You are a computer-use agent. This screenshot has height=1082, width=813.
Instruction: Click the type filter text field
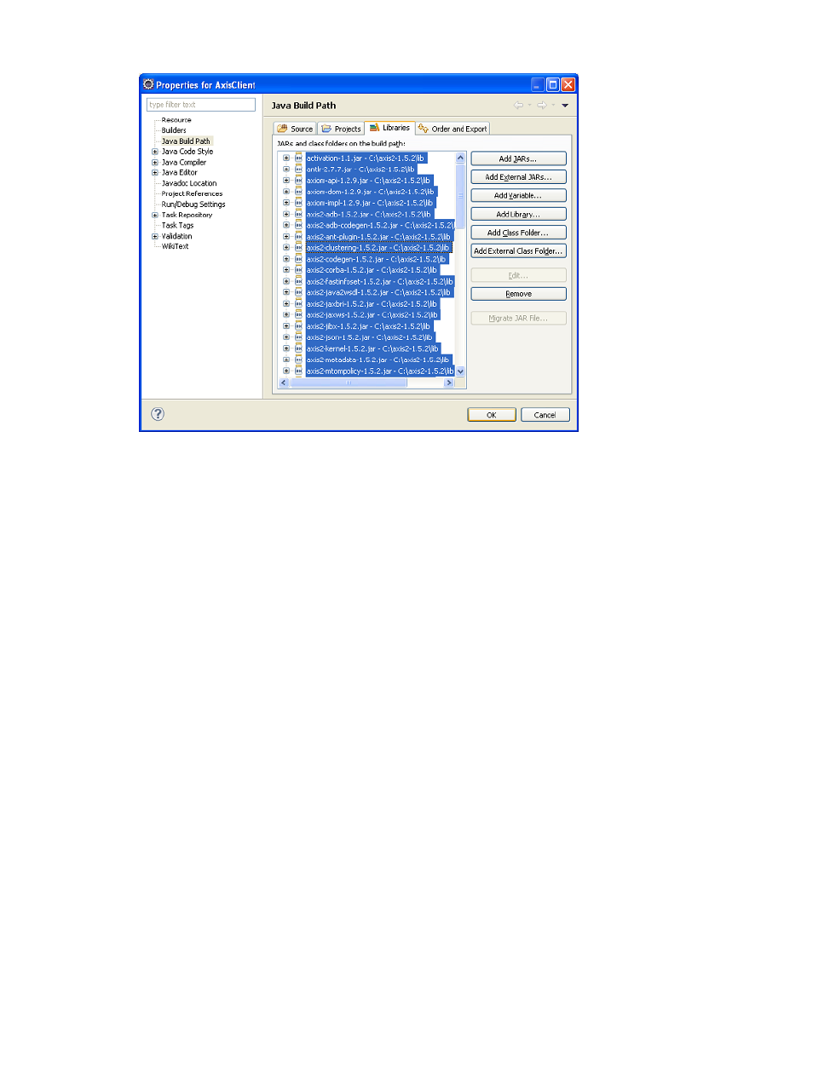(x=201, y=105)
